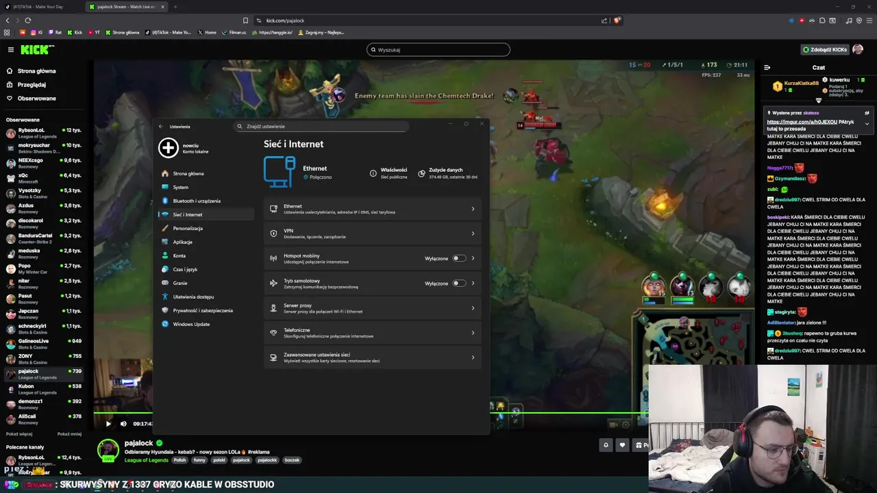Select System in Settings sidebar
Viewport: 877px width, 493px height.
[206, 187]
